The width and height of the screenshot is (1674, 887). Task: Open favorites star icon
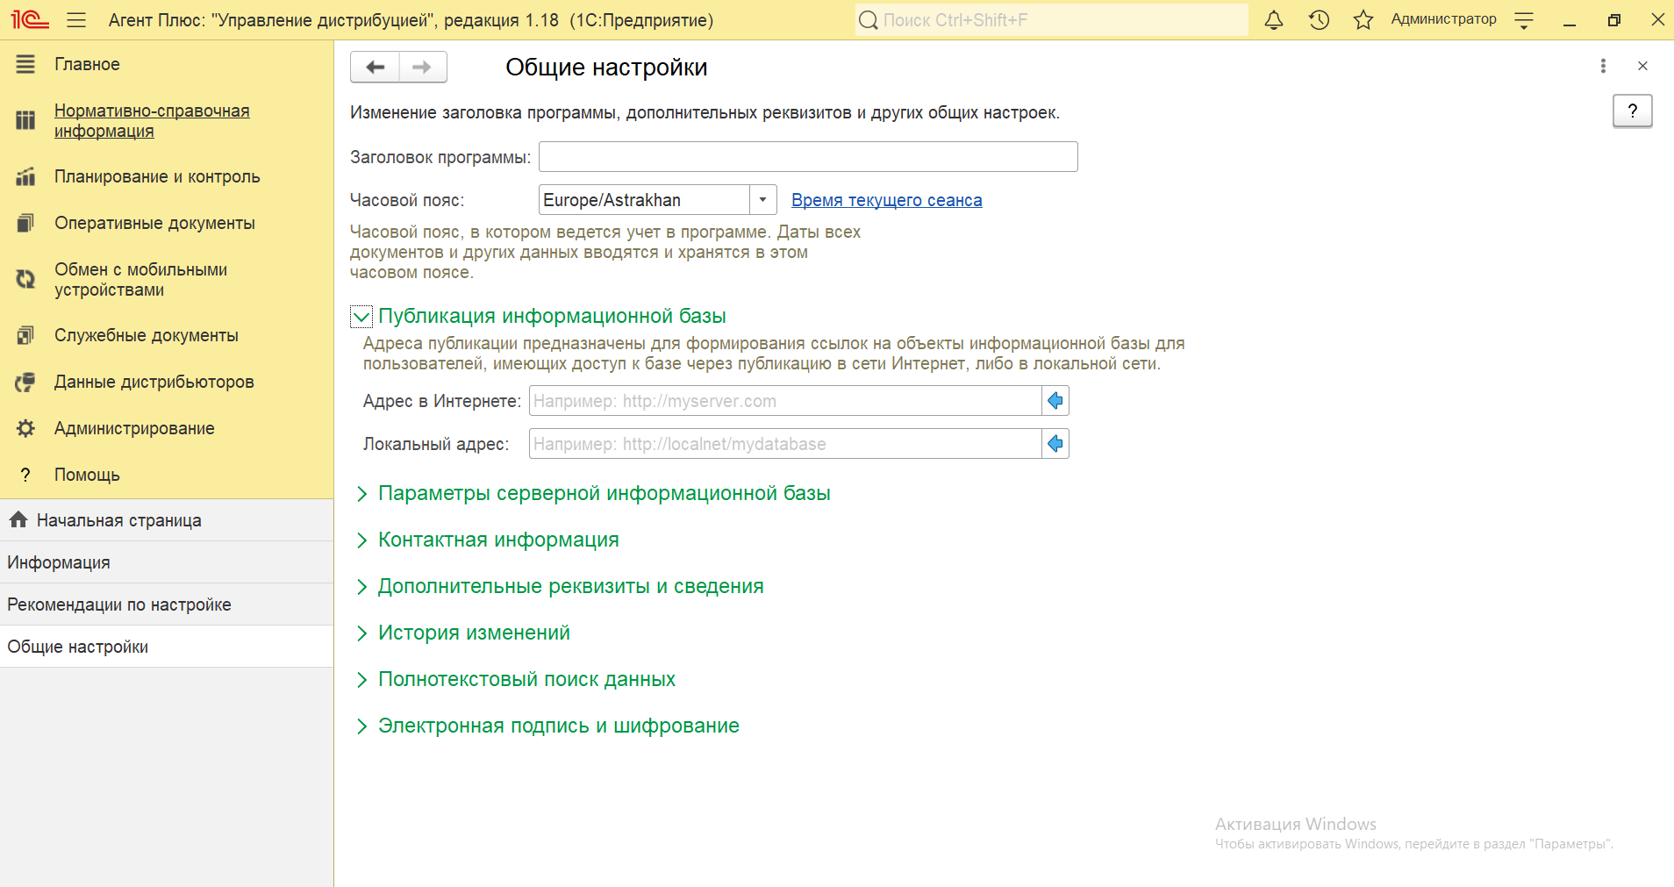click(x=1363, y=19)
